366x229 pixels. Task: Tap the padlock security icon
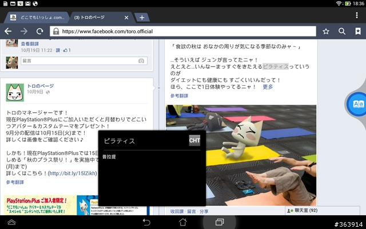pos(56,31)
